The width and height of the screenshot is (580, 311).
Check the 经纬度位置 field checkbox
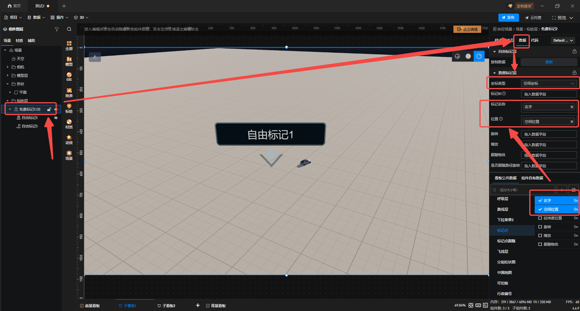point(540,218)
